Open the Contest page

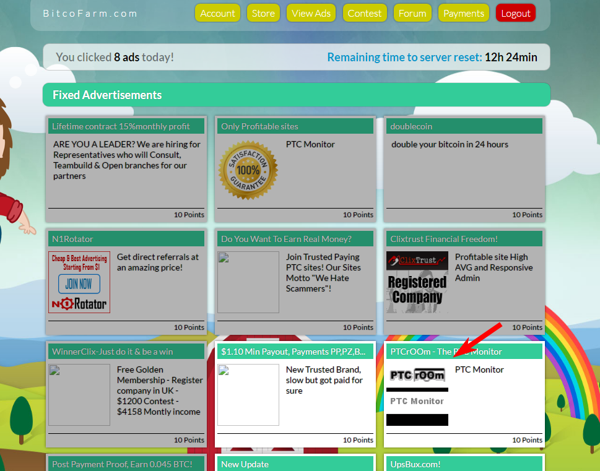[364, 13]
